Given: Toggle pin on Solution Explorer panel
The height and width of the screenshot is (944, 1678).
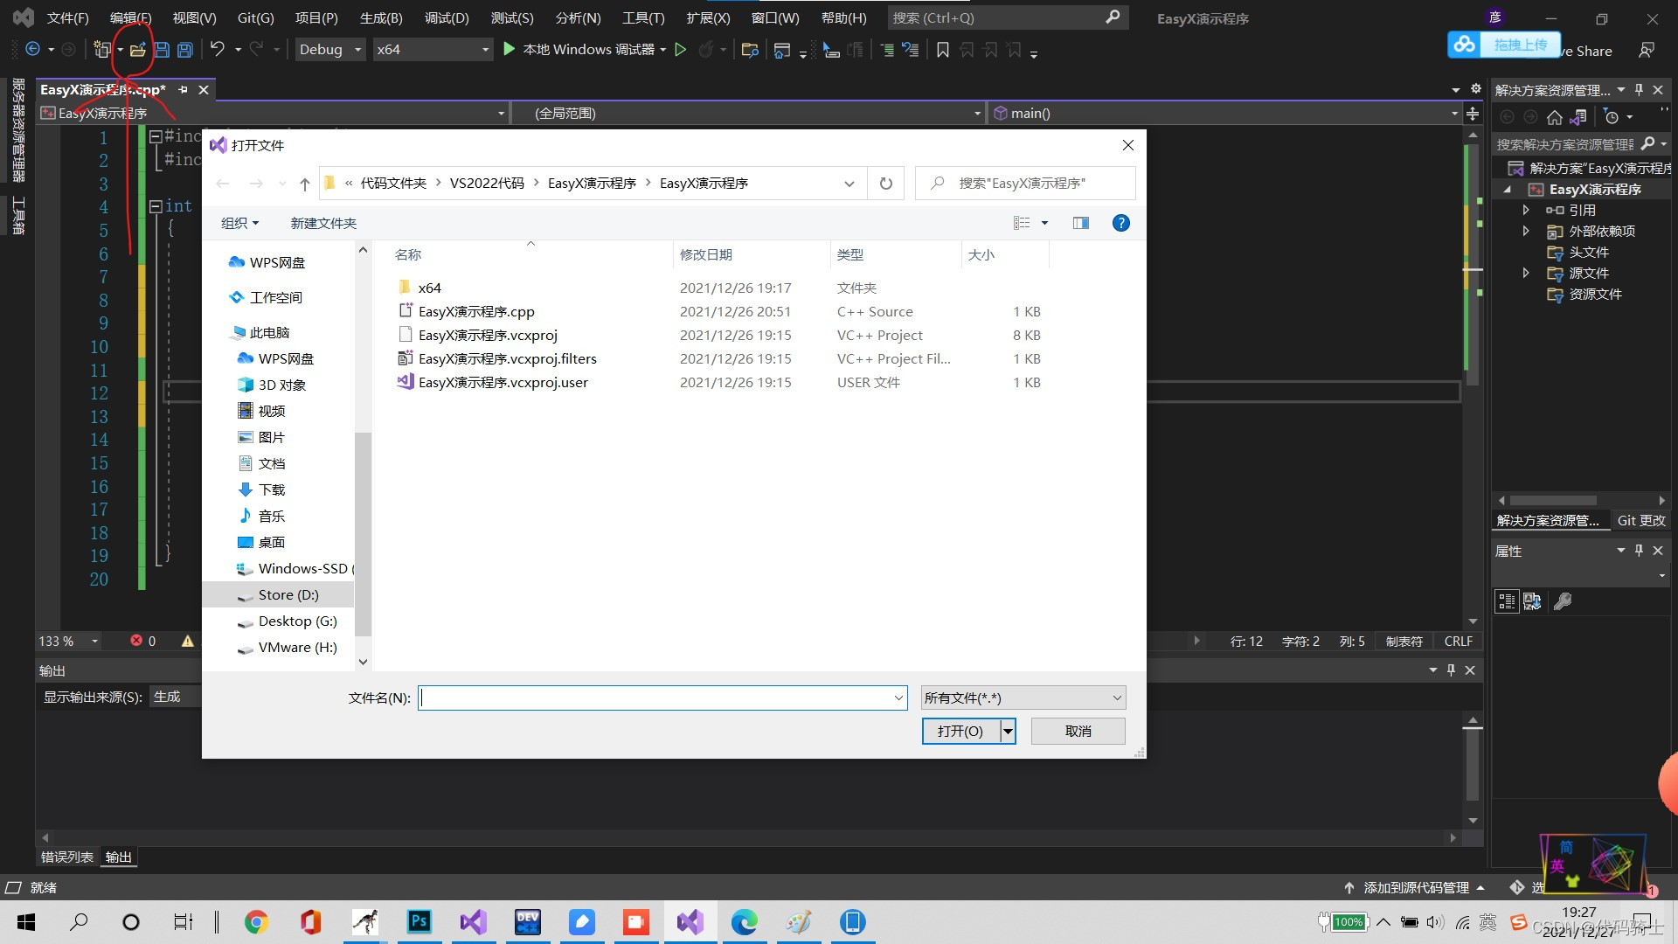Looking at the screenshot, I should point(1639,90).
